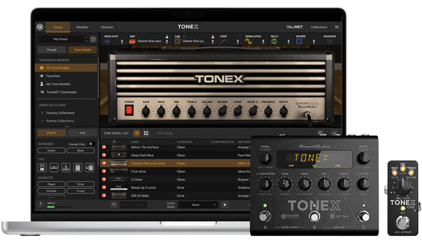
Task: Toggle the Amp lock icon
Action: click(167, 37)
